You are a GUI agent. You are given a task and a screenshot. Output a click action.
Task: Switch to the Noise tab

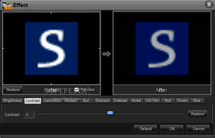pos(136,101)
